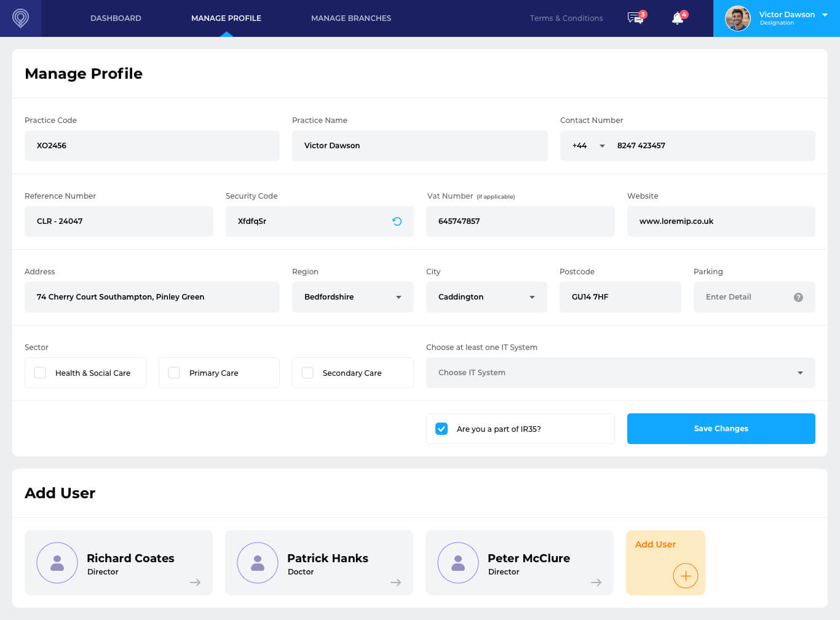This screenshot has height=620, width=840.
Task: Click the Reference Number field CLR - 24047
Action: click(119, 221)
